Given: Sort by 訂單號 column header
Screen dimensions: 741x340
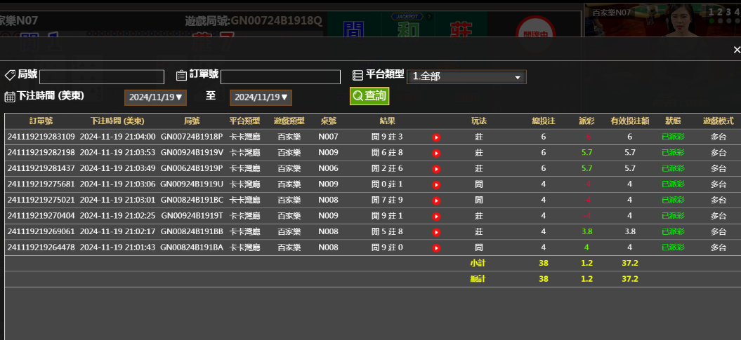Looking at the screenshot, I should click(41, 121).
